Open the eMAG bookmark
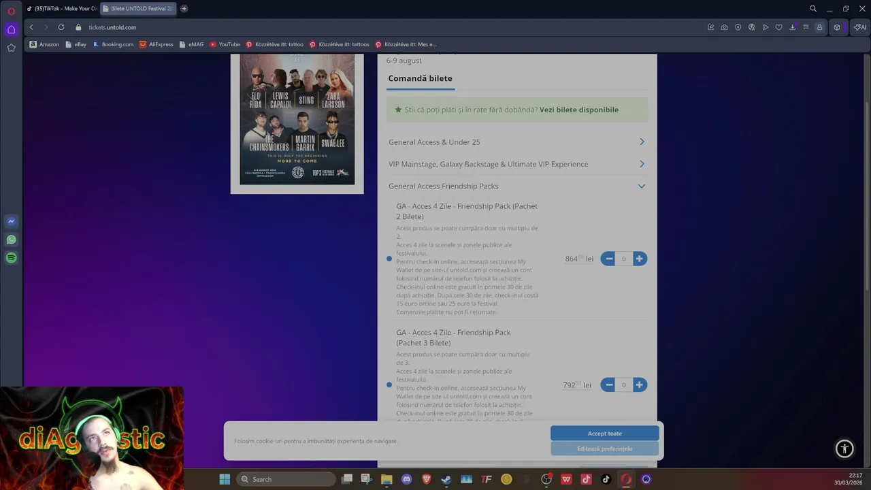 [x=191, y=44]
